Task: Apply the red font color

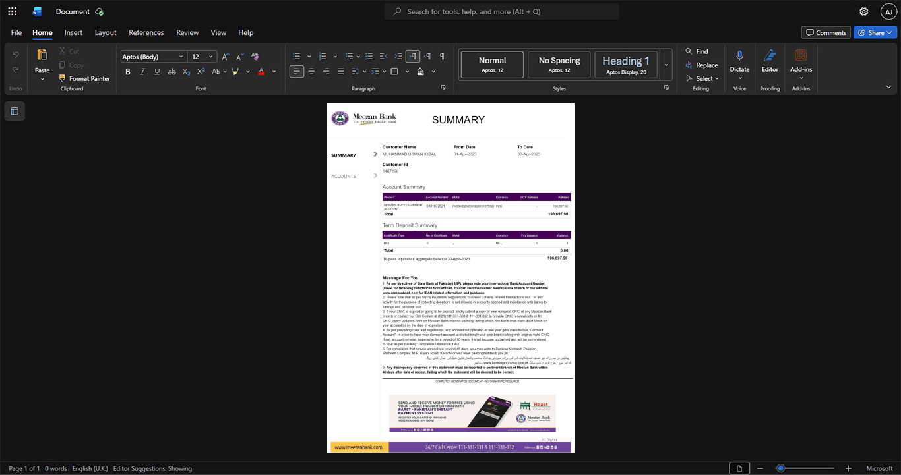Action: [261, 71]
